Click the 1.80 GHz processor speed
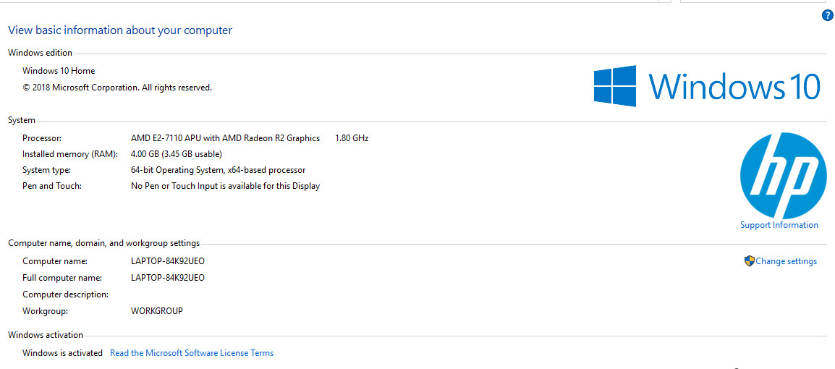Image resolution: width=835 pixels, height=369 pixels. [x=352, y=138]
